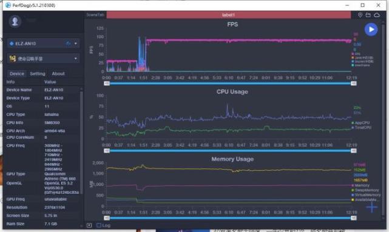Image resolution: width=389 pixels, height=232 pixels.
Task: Switch to the Setting tab
Action: 38,73
